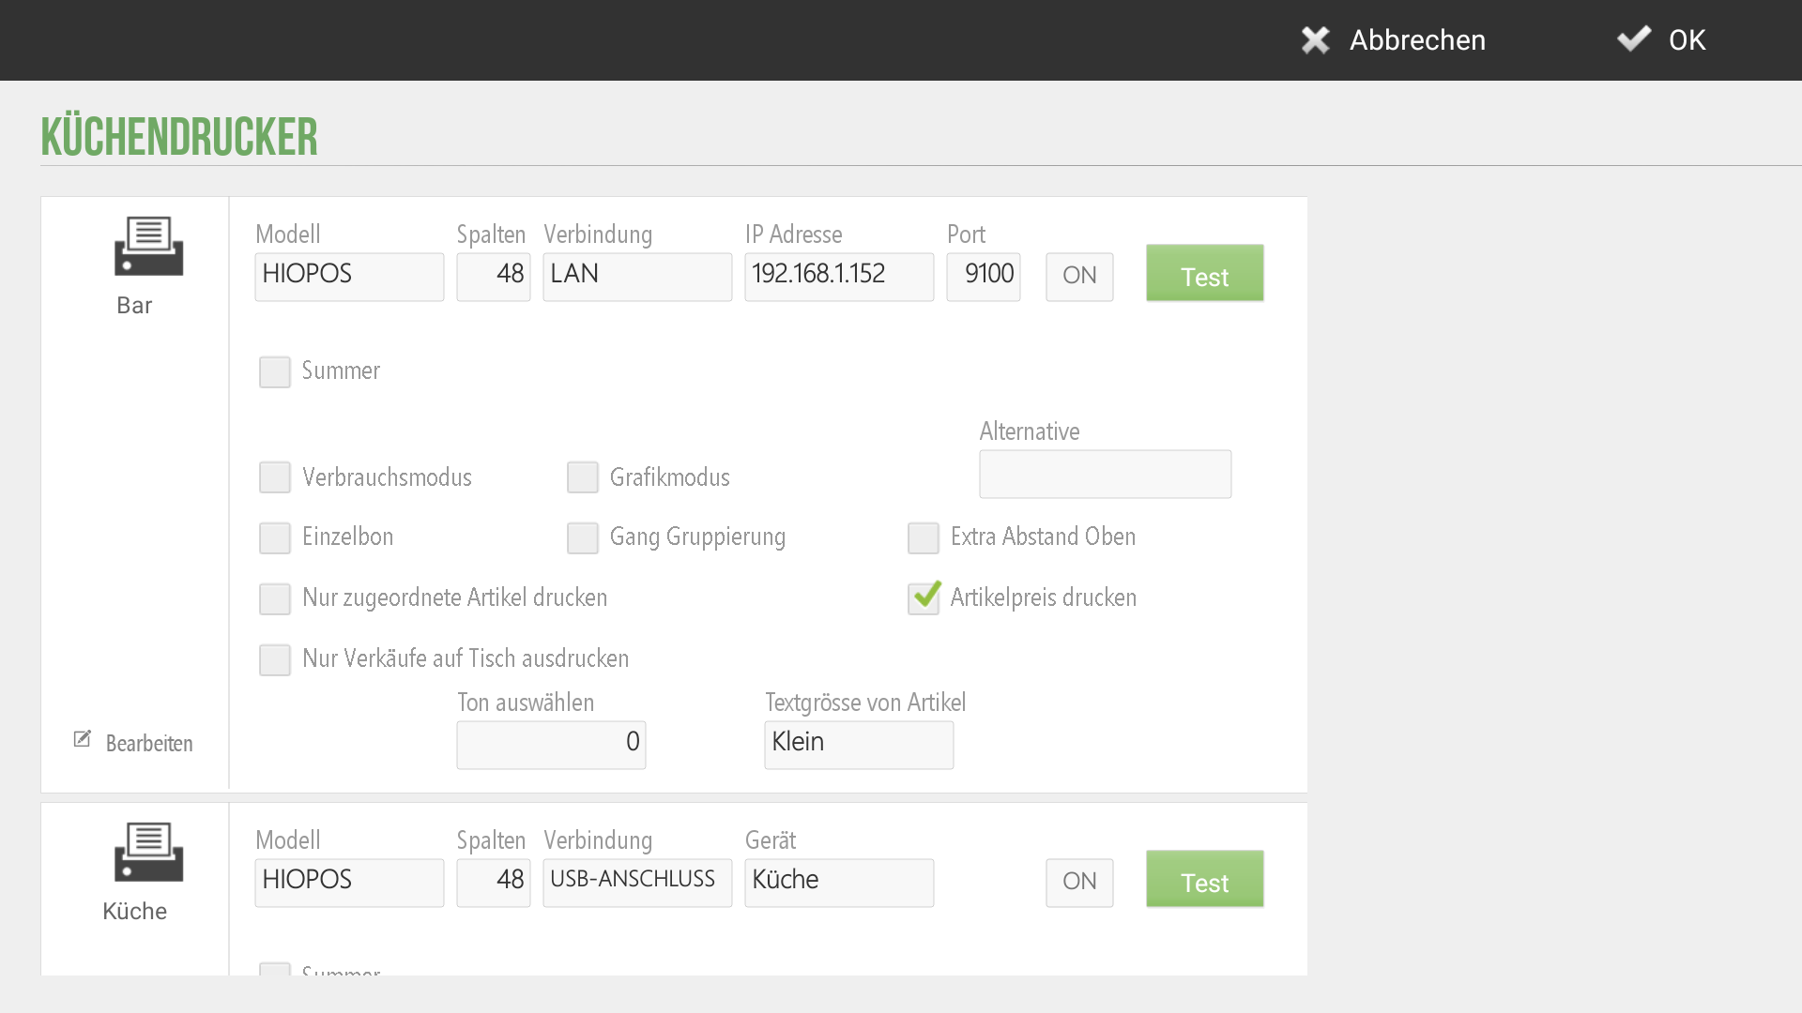Check the Einzelbon option

click(275, 537)
